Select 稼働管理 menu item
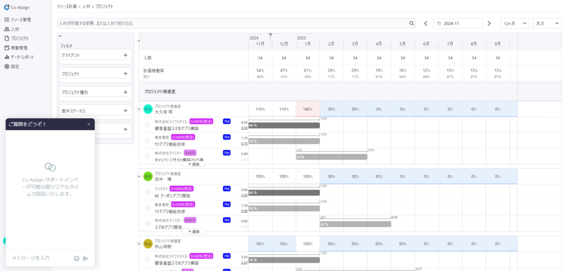The image size is (564, 271). (x=19, y=47)
